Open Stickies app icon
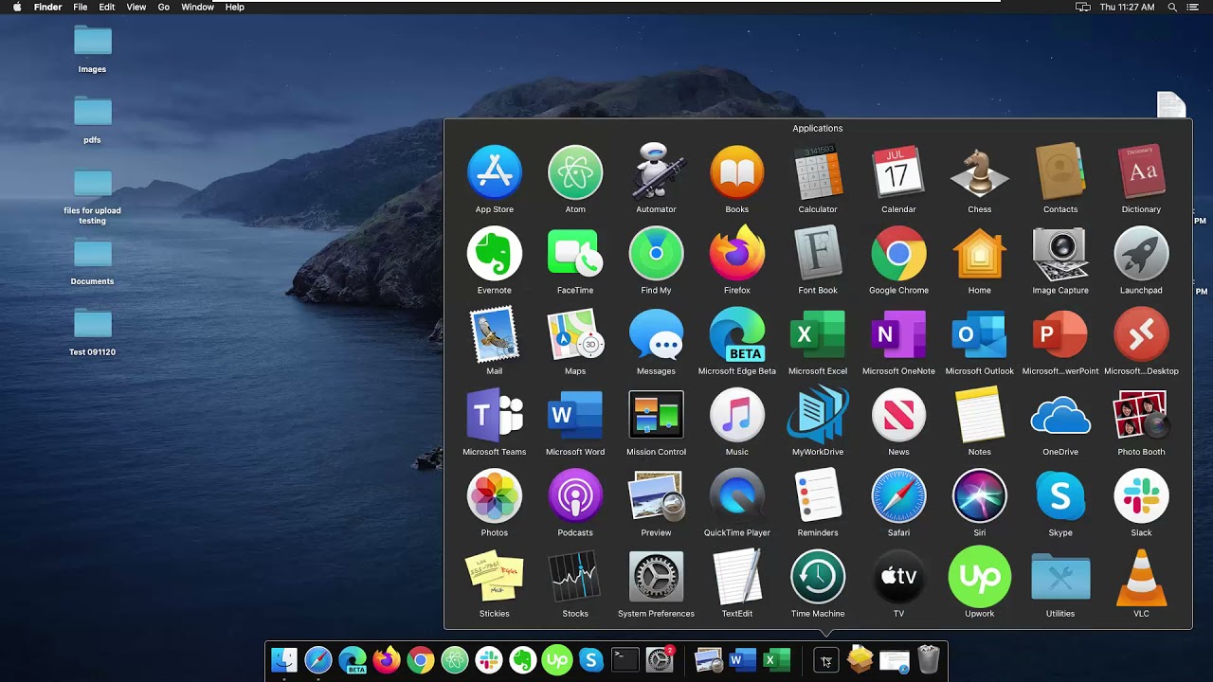The height and width of the screenshot is (682, 1213). (495, 577)
